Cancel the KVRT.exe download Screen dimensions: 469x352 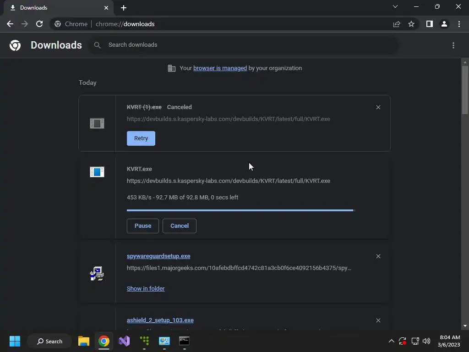(x=180, y=225)
